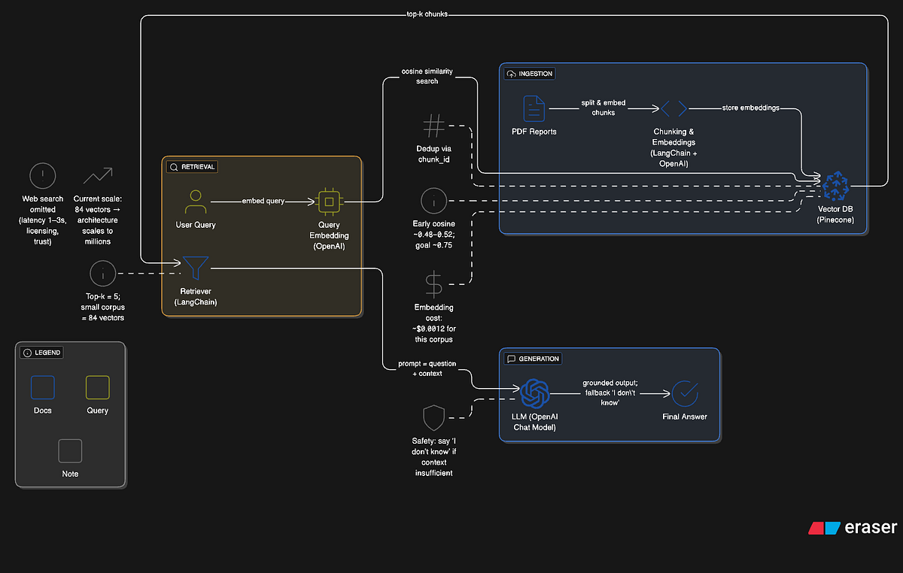Click the Web search omitted clock icon
The height and width of the screenshot is (573, 903).
pos(43,177)
